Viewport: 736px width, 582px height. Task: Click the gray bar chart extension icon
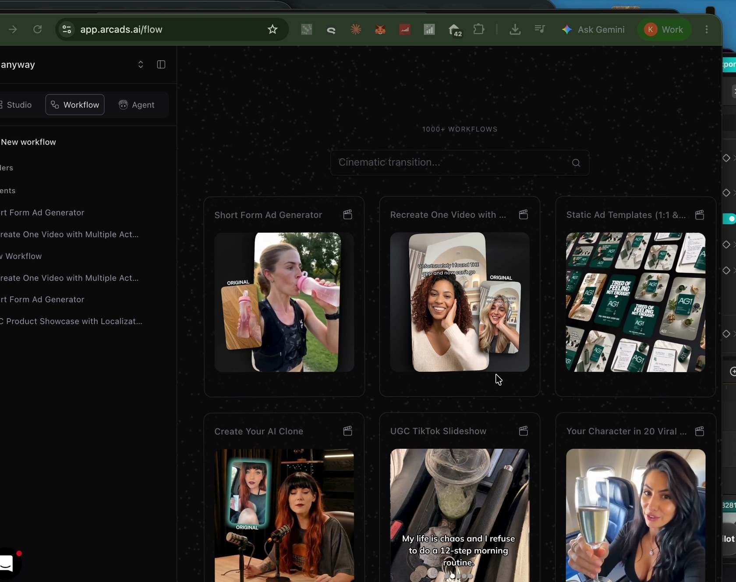pyautogui.click(x=429, y=29)
